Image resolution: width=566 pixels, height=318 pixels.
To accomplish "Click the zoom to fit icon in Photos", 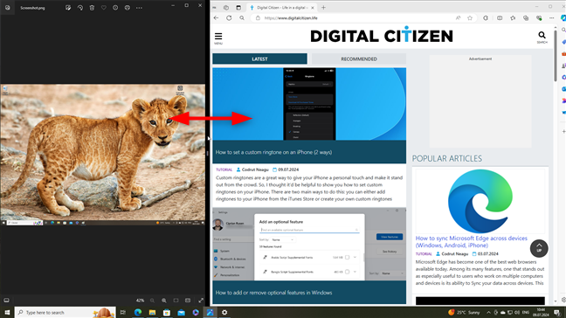I will tap(176, 301).
